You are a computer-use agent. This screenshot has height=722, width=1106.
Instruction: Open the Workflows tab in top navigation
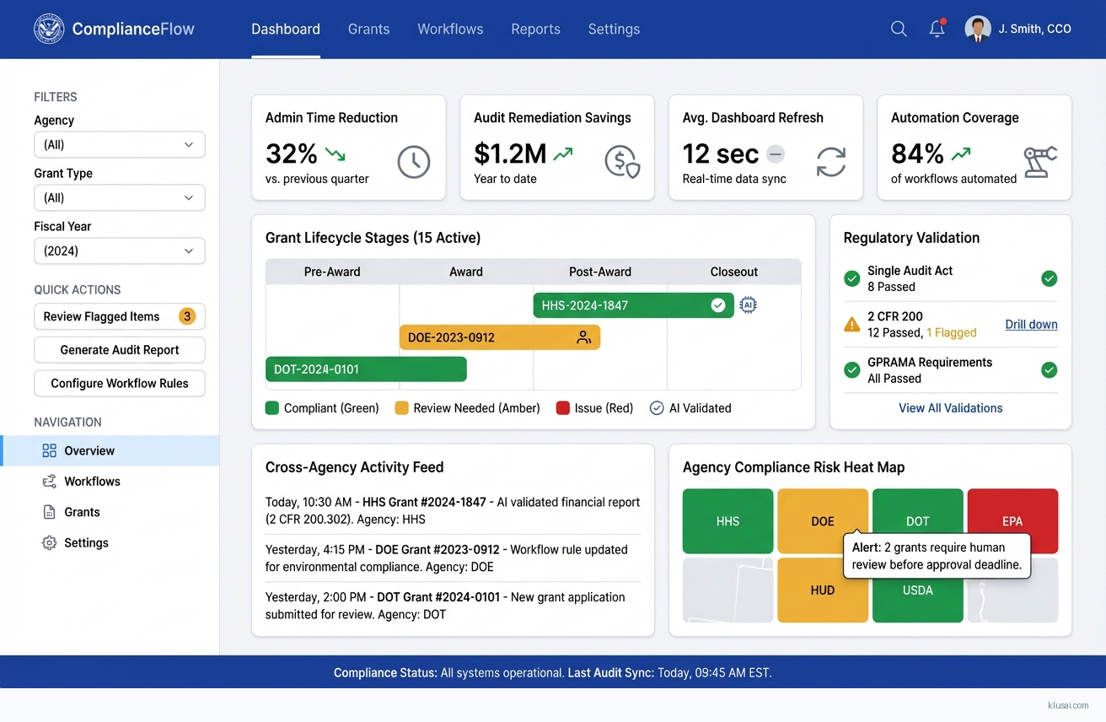450,29
